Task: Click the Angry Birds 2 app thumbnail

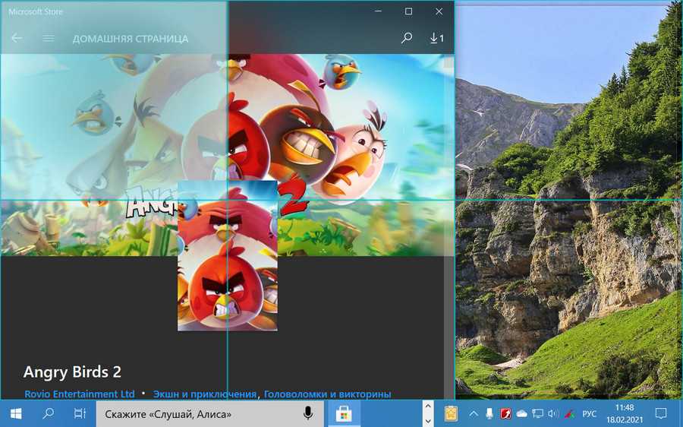Action: [x=227, y=256]
